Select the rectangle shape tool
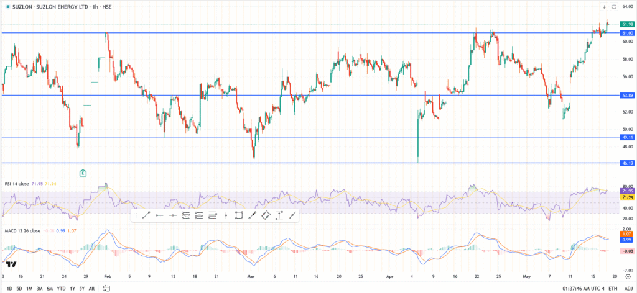Image resolution: width=637 pixels, height=293 pixels. pyautogui.click(x=239, y=215)
